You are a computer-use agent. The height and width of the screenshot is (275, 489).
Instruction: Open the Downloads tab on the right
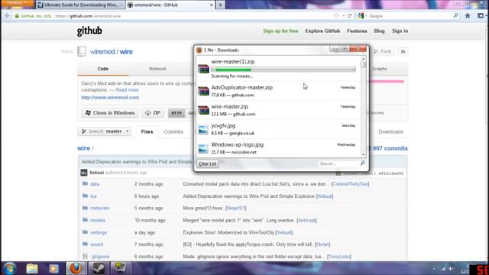pyautogui.click(x=390, y=132)
